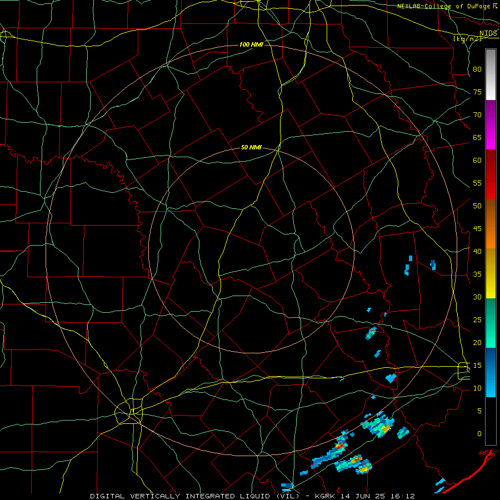Click the kg/m2 units label
Image resolution: width=500 pixels, height=500 pixels.
467,39
